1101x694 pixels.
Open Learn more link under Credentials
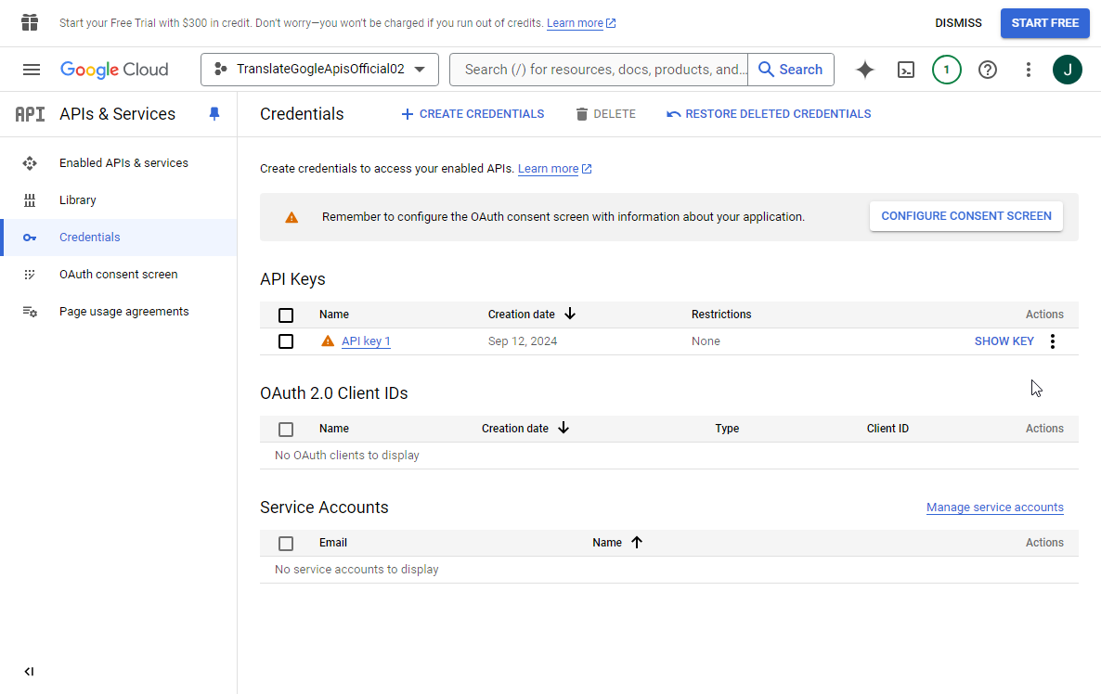click(555, 169)
